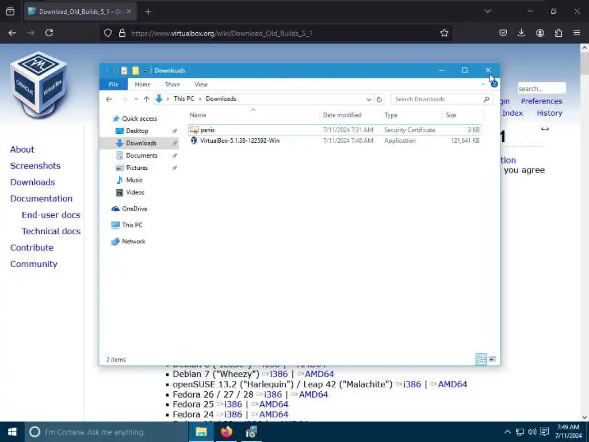
Task: Open Firefox hamburger menu
Action: [x=576, y=33]
